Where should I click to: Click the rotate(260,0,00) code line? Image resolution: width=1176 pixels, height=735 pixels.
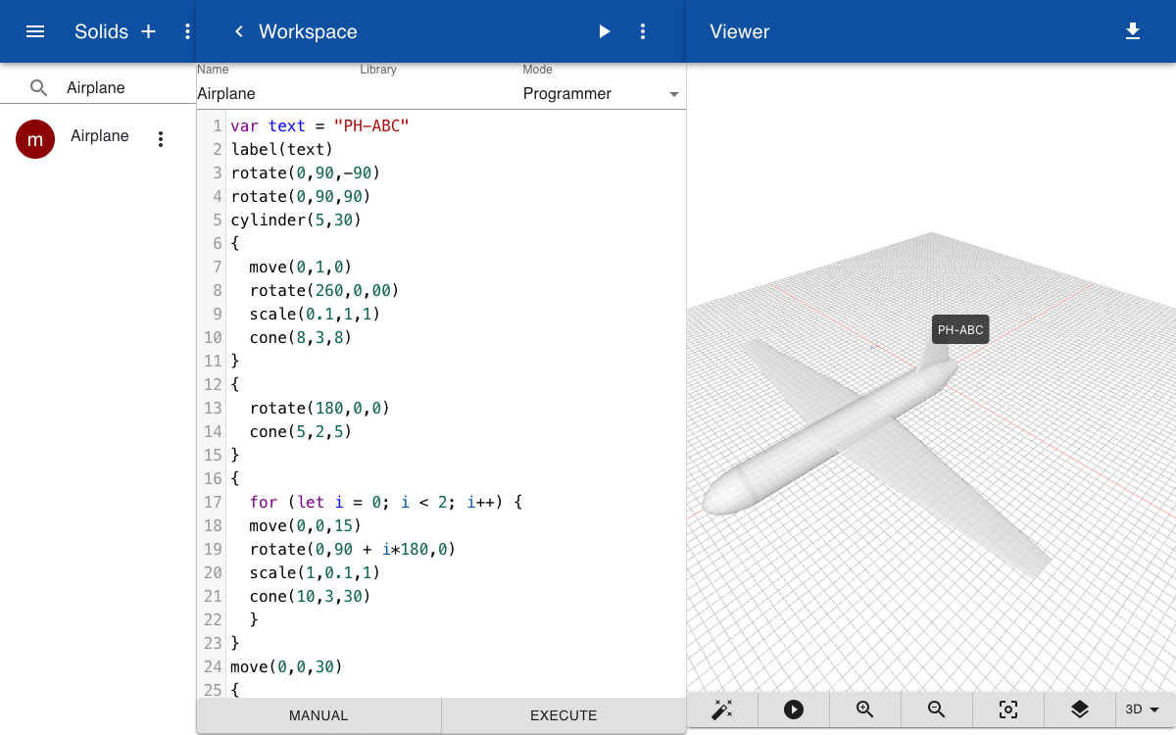click(x=324, y=290)
